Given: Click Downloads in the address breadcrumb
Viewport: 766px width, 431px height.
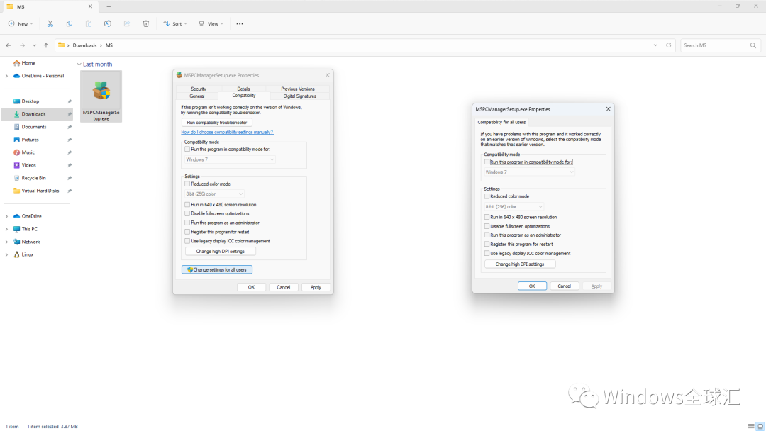Looking at the screenshot, I should (x=84, y=45).
